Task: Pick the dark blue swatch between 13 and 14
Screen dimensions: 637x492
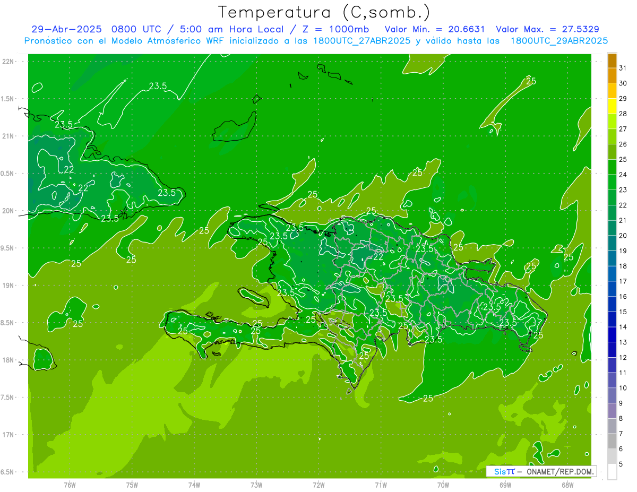Action: (x=612, y=334)
